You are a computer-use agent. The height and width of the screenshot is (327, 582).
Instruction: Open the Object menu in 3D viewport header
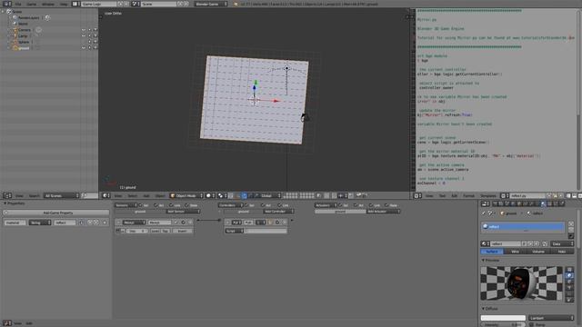tap(160, 195)
